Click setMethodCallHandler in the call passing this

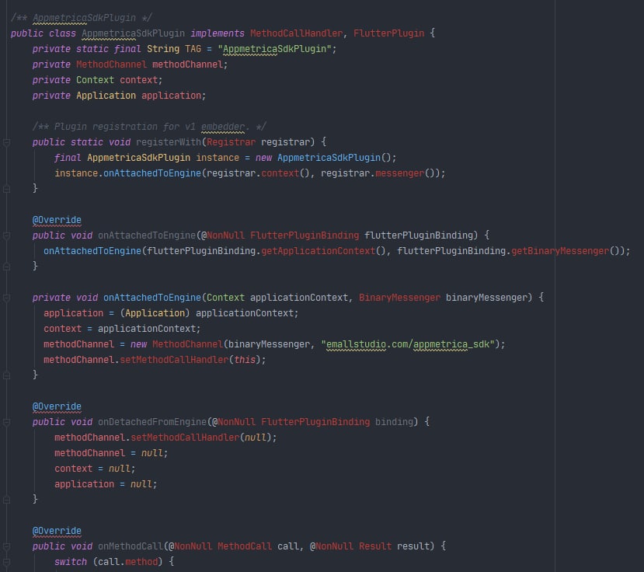(174, 360)
